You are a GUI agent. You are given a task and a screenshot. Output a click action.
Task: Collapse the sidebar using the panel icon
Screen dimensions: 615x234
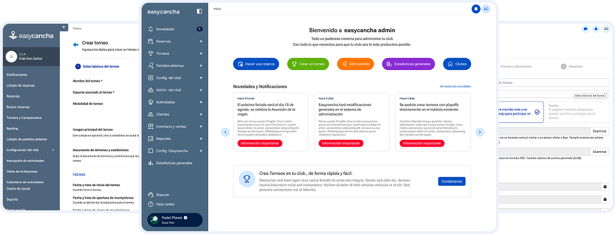[x=199, y=11]
